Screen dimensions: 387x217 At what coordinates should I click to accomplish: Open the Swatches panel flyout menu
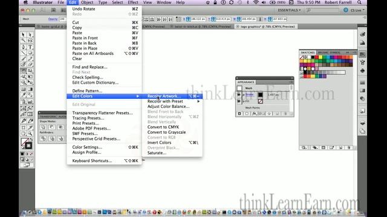354,52
